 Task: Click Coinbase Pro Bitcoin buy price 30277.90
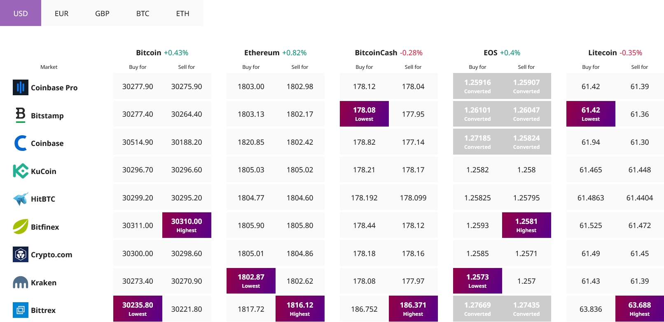pyautogui.click(x=138, y=86)
